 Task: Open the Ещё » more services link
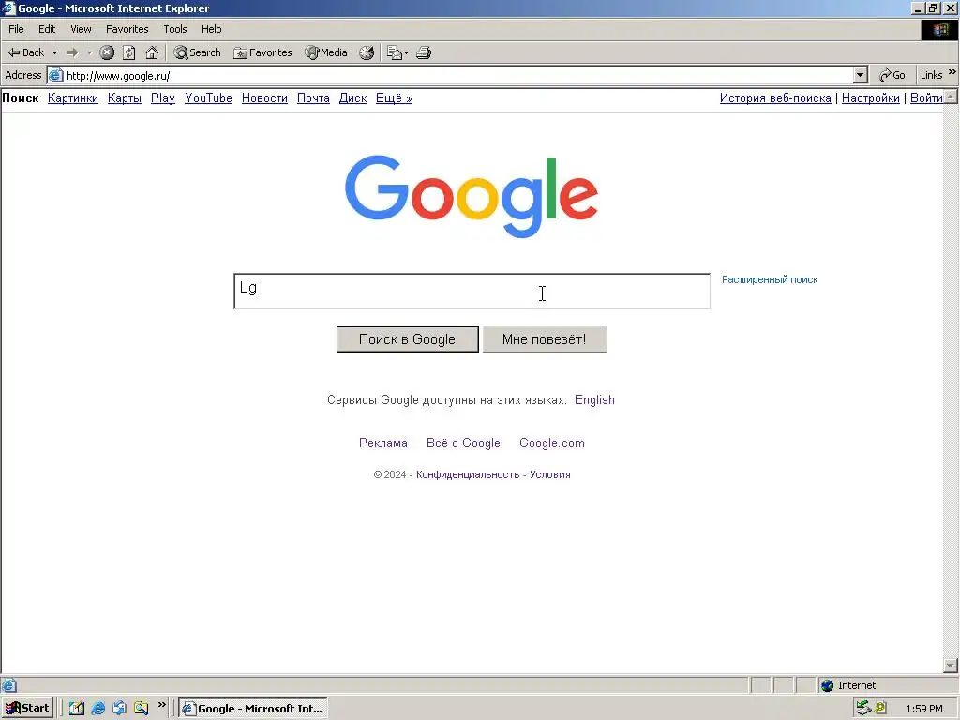394,97
